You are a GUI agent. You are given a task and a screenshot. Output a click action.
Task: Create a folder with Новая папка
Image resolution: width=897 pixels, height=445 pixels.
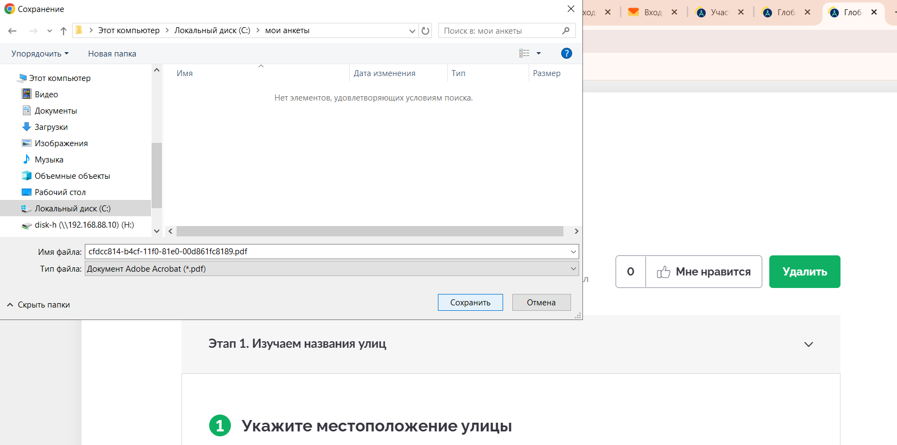coord(112,54)
